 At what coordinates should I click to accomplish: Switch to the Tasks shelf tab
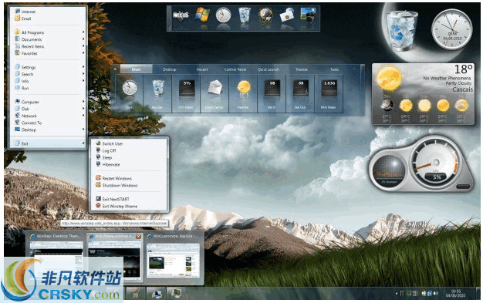click(x=334, y=69)
